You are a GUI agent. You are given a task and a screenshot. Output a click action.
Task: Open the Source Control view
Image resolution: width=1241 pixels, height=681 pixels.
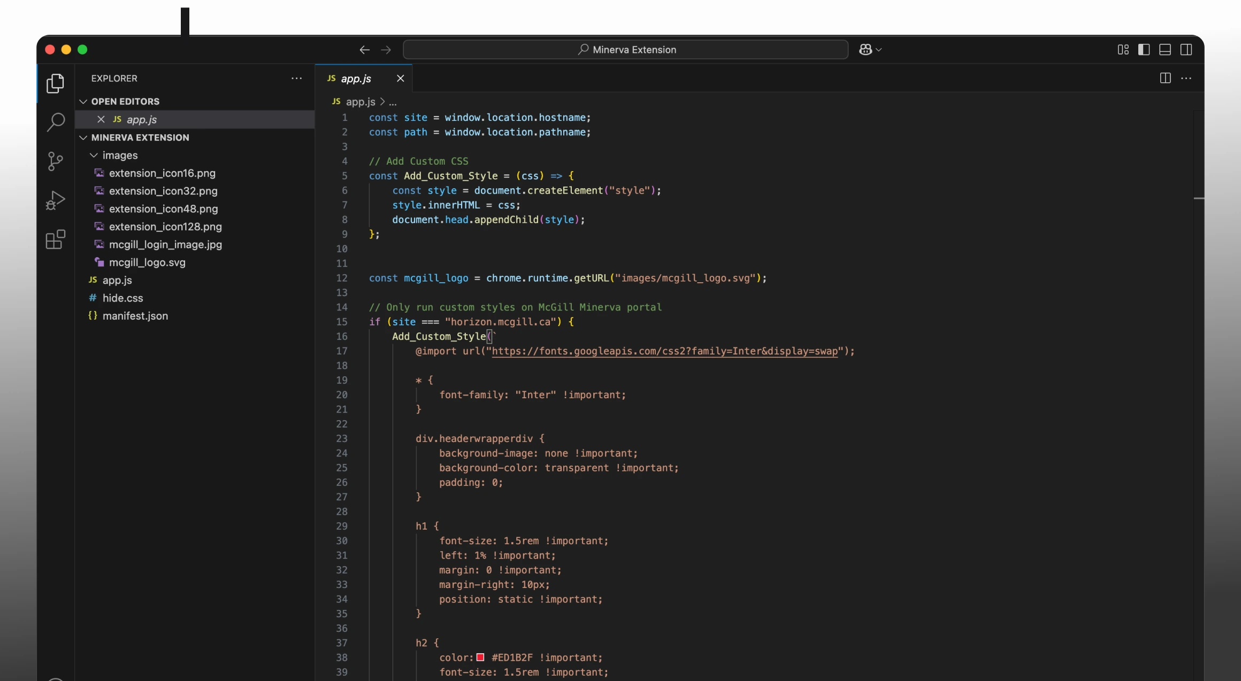click(55, 161)
